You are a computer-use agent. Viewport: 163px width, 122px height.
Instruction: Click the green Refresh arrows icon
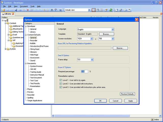(111, 10)
